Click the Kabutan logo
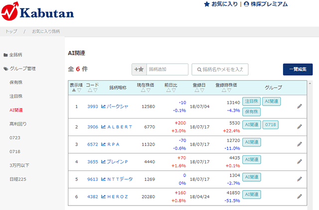Image resolution: width=319 pixels, height=210 pixels. point(38,11)
